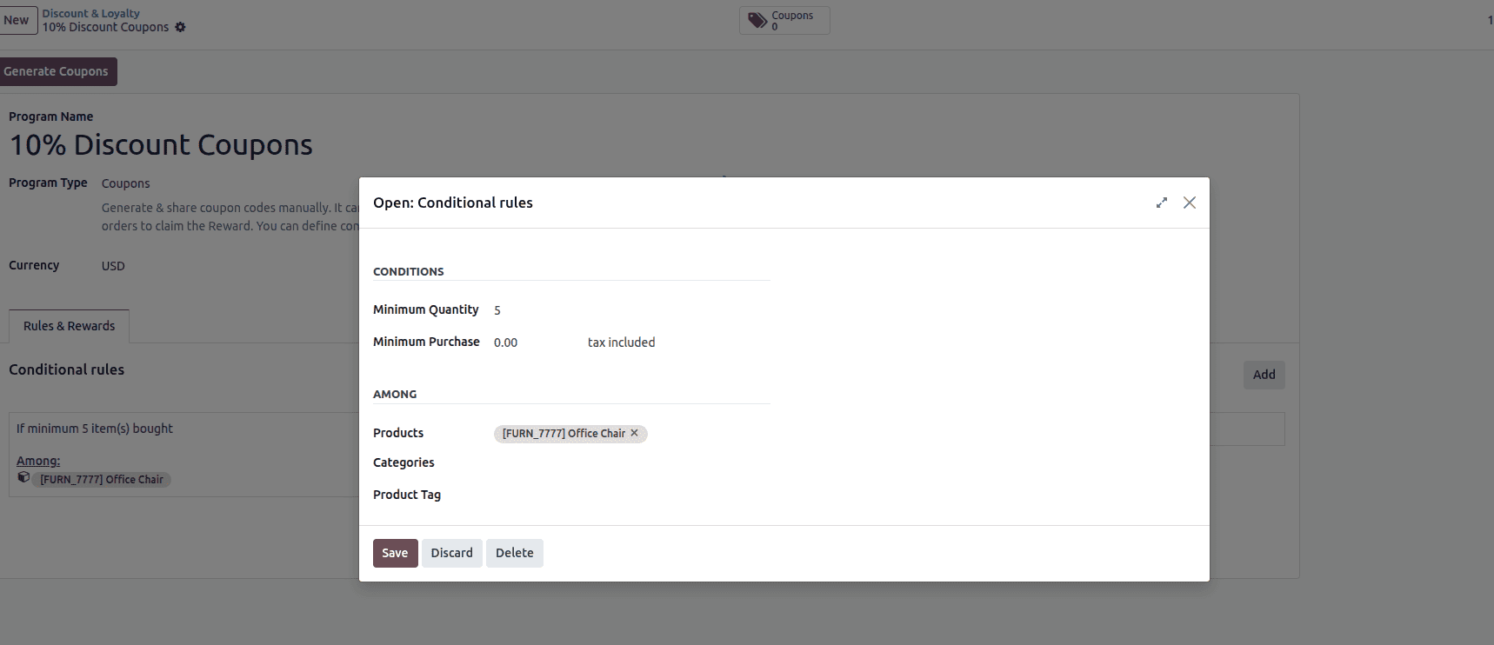Click the Minimum Quantity label
This screenshot has height=645, width=1494.
click(426, 309)
